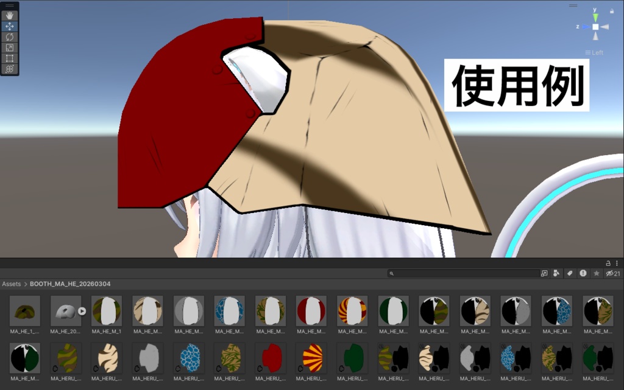This screenshot has height=390, width=624.
Task: Open search by asset type filter
Action: tap(556, 273)
